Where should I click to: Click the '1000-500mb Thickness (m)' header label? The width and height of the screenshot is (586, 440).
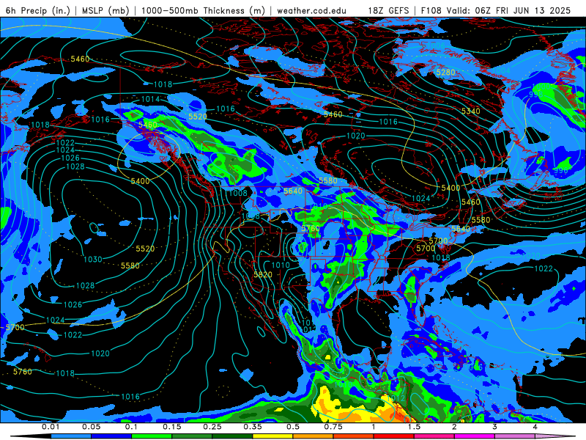click(204, 10)
